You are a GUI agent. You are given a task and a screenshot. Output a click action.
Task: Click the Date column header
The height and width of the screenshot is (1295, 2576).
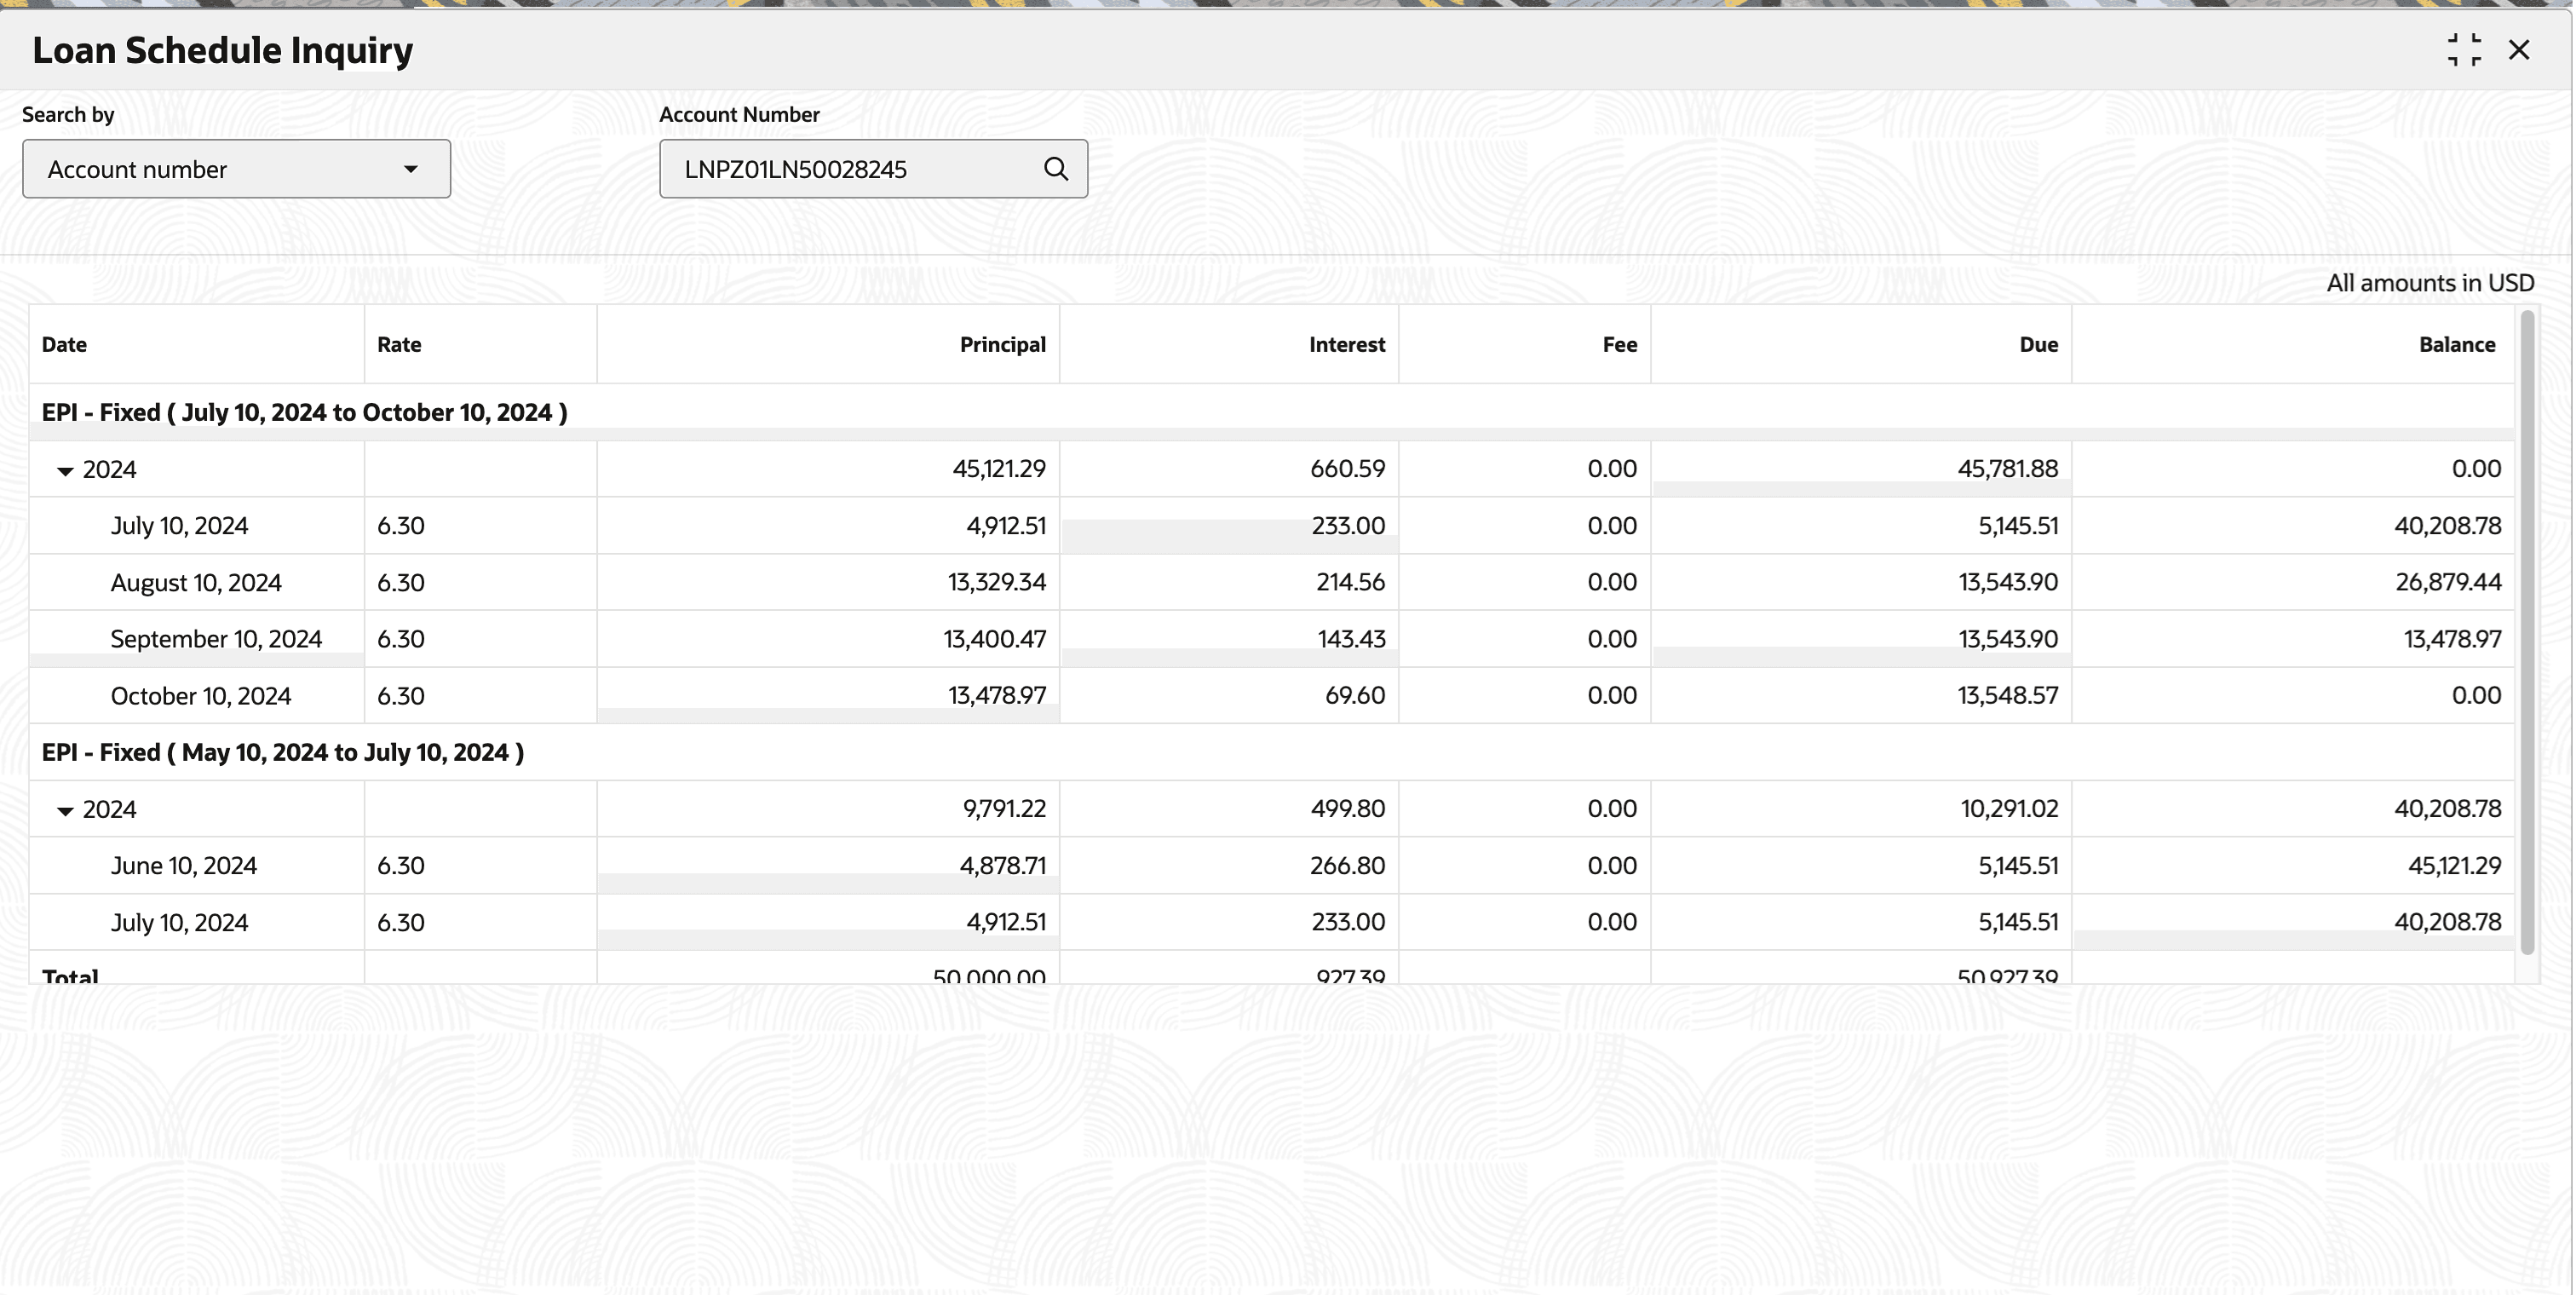click(64, 345)
